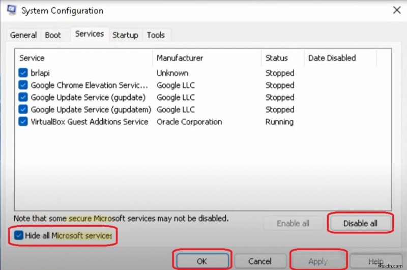The height and width of the screenshot is (270, 407).
Task: Click the Cancel button
Action: (260, 261)
